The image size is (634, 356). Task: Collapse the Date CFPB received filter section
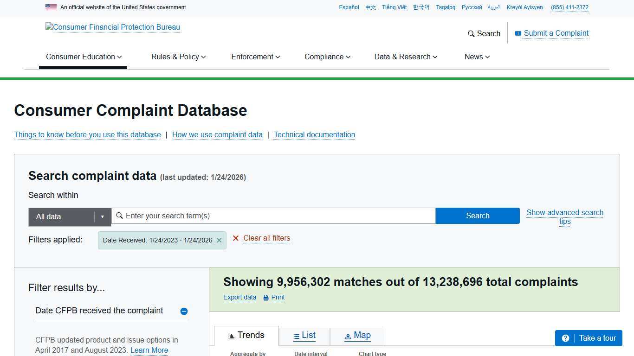tap(184, 311)
